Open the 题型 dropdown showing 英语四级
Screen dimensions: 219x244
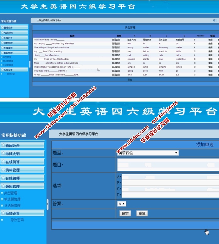[x=148, y=153]
